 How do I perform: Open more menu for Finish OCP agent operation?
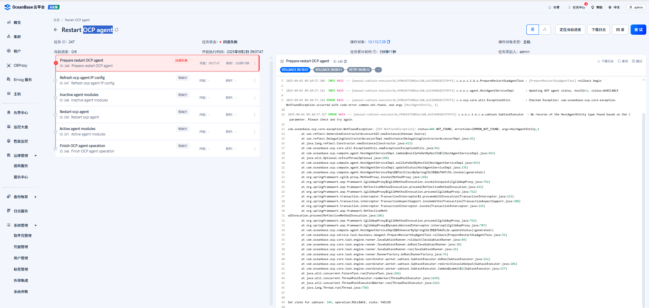click(x=254, y=149)
